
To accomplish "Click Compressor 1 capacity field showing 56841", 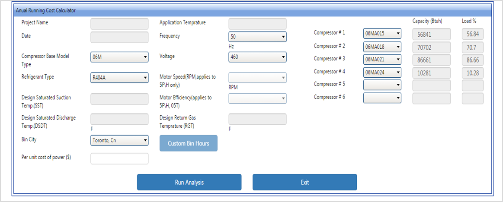I will click(x=432, y=34).
